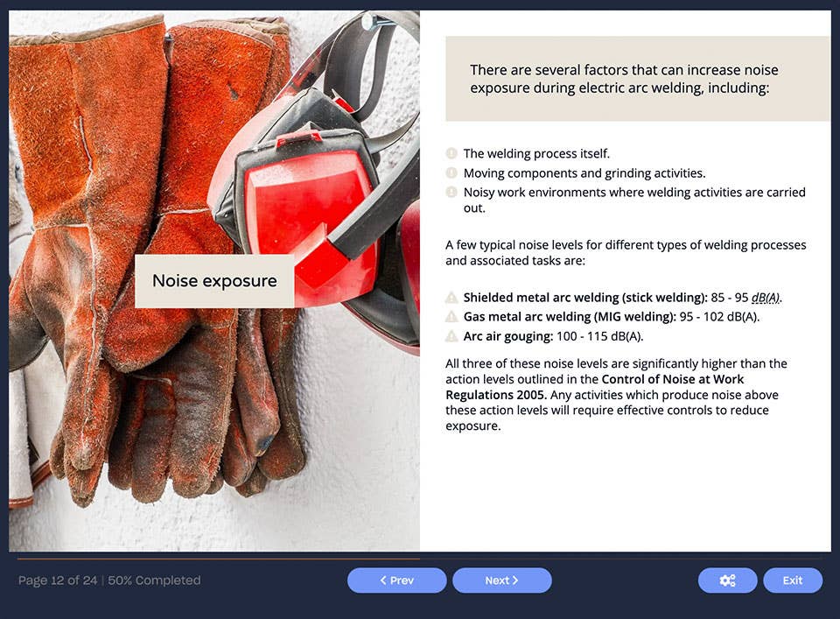Select the 'Noise exposure' caption label
This screenshot has height=619, width=840.
coord(213,281)
